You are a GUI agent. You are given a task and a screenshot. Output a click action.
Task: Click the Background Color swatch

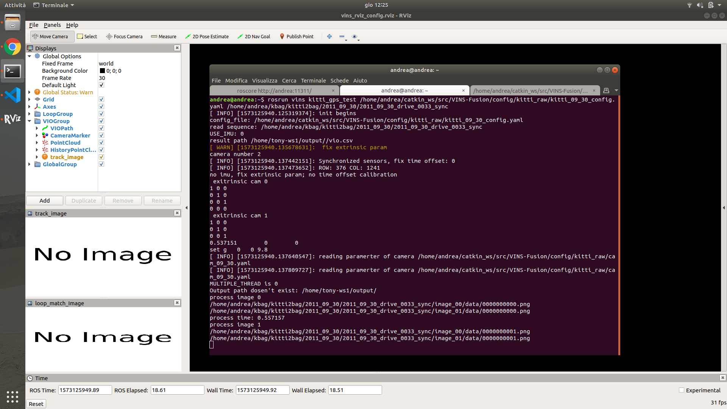101,70
